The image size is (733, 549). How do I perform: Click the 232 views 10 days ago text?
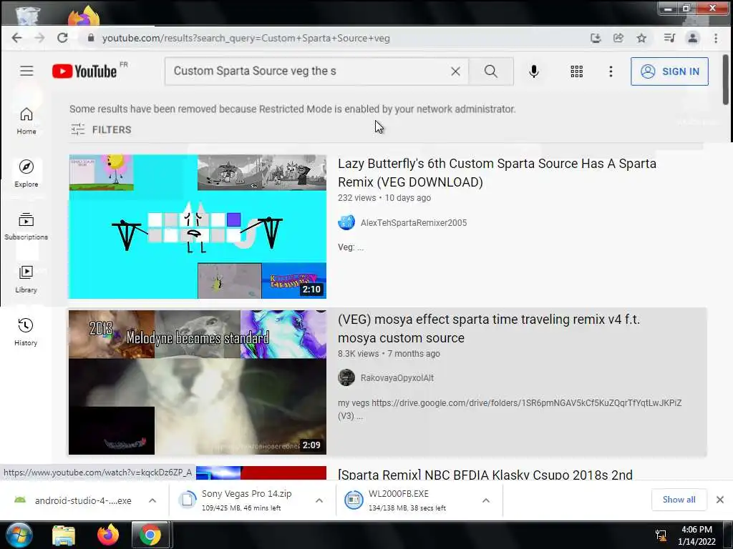pyautogui.click(x=384, y=197)
